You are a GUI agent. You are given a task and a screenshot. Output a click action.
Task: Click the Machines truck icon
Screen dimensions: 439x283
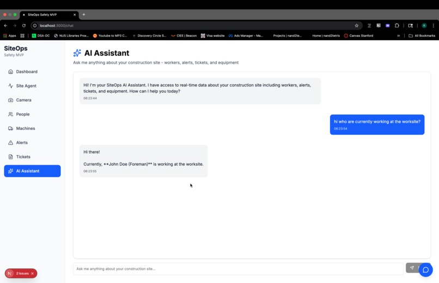click(x=11, y=128)
